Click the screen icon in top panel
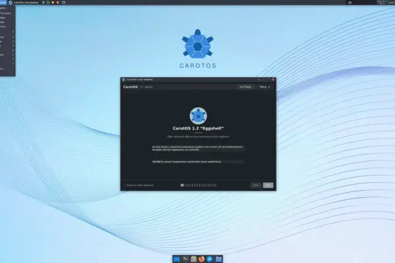The width and height of the screenshot is (395, 263). pos(63,3)
